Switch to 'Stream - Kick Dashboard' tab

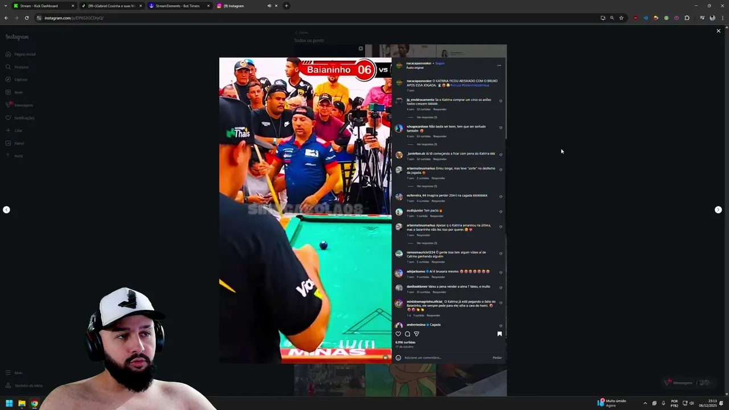tap(44, 6)
